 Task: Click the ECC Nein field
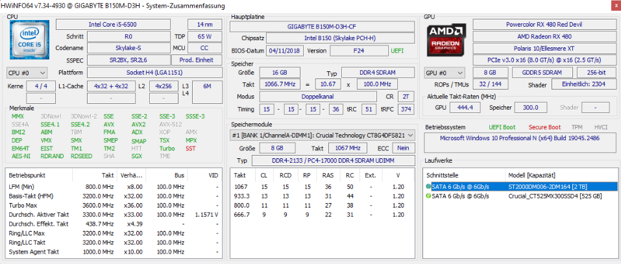click(x=403, y=148)
